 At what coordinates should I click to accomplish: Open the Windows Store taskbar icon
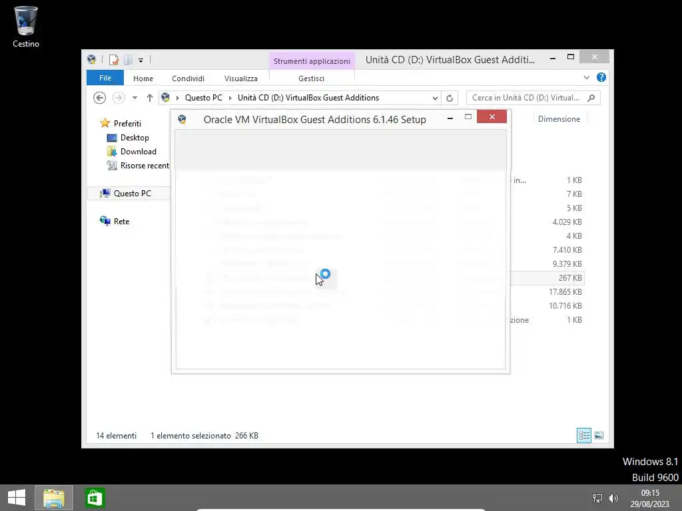[95, 498]
